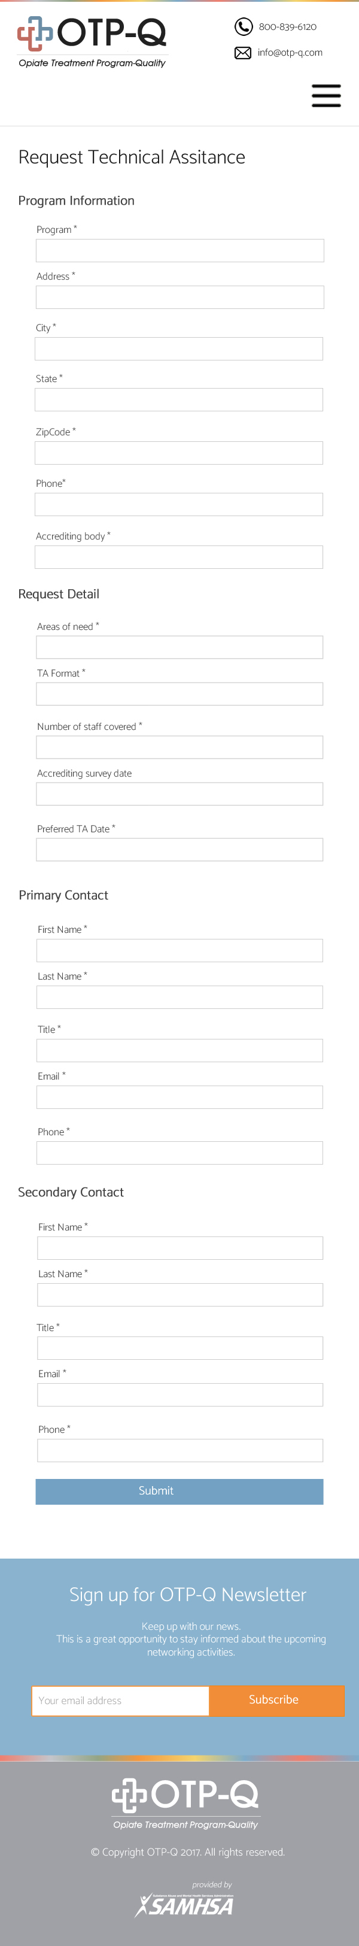Click the Preferred TA Date field

[180, 849]
